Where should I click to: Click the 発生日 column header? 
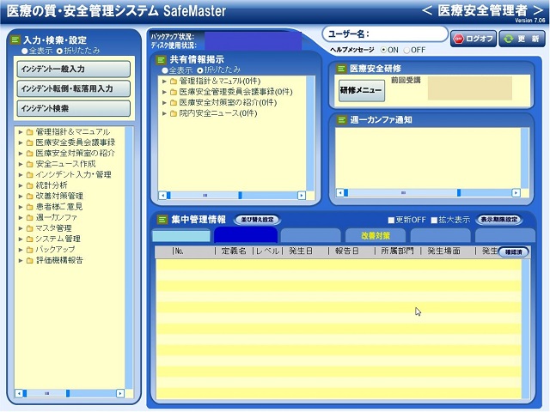pos(301,251)
